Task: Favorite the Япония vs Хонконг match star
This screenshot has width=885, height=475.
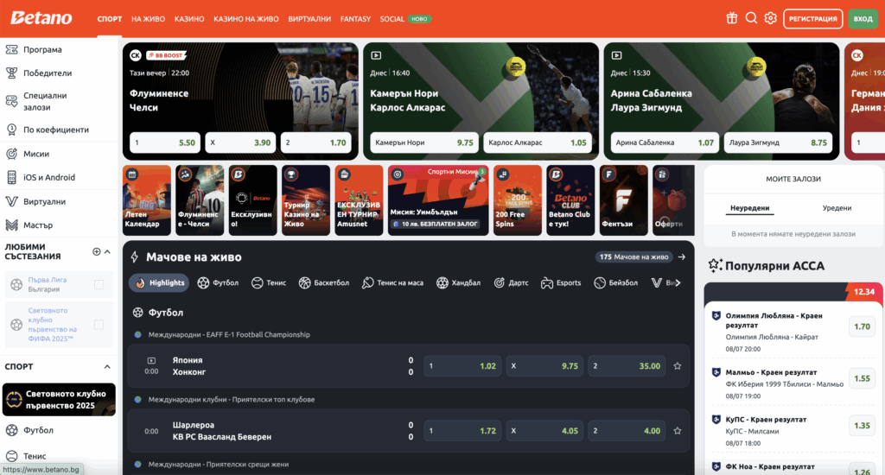Action: tap(678, 366)
